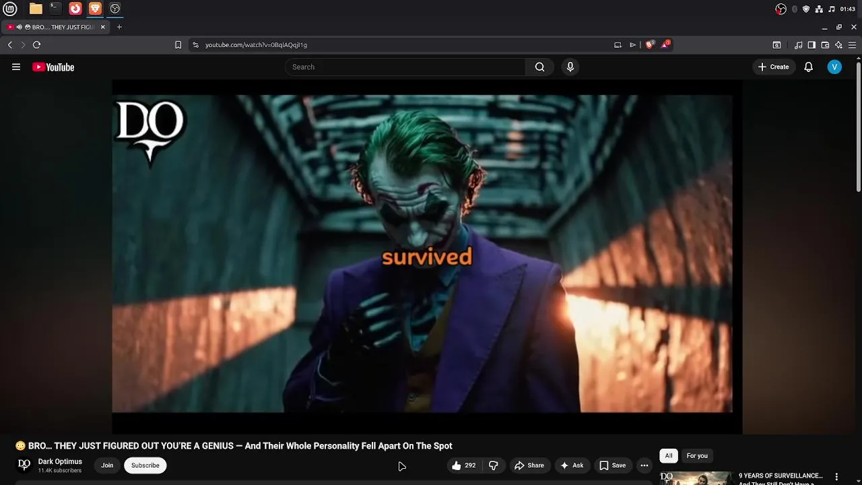Select the YouTube video browser tab
Screen dimensions: 862x485
[54, 27]
